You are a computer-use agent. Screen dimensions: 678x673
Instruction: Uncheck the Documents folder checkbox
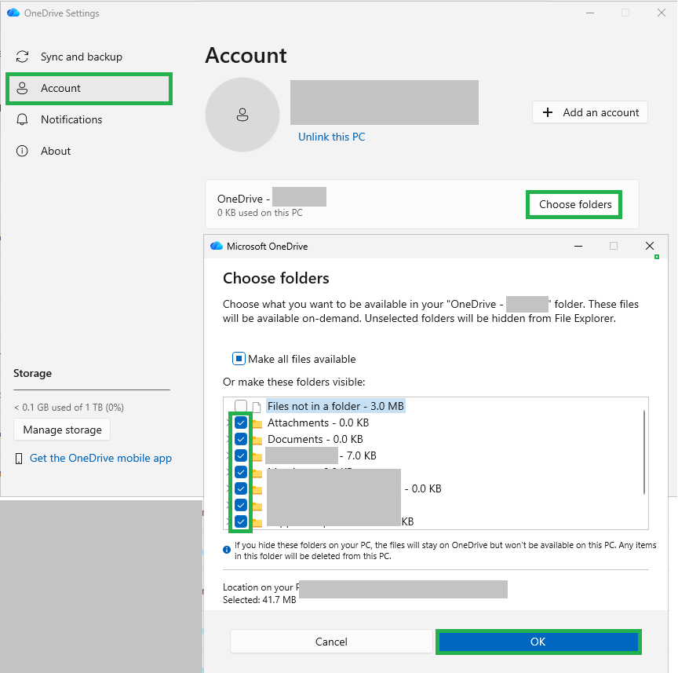pos(241,439)
